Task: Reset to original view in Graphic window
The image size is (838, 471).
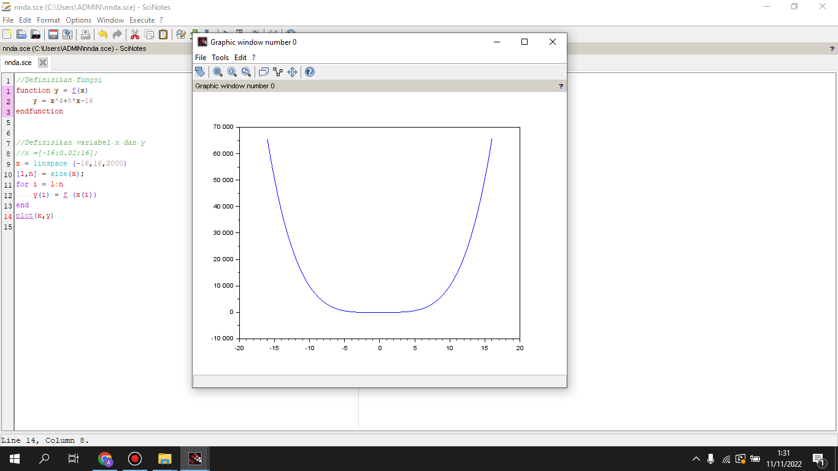Action: click(232, 72)
